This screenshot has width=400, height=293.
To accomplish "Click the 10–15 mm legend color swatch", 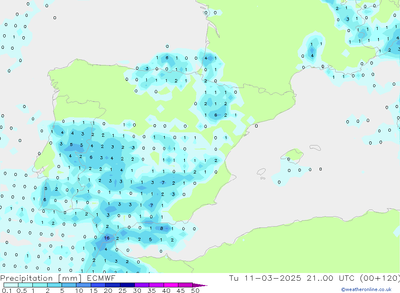I will (x=84, y=285).
